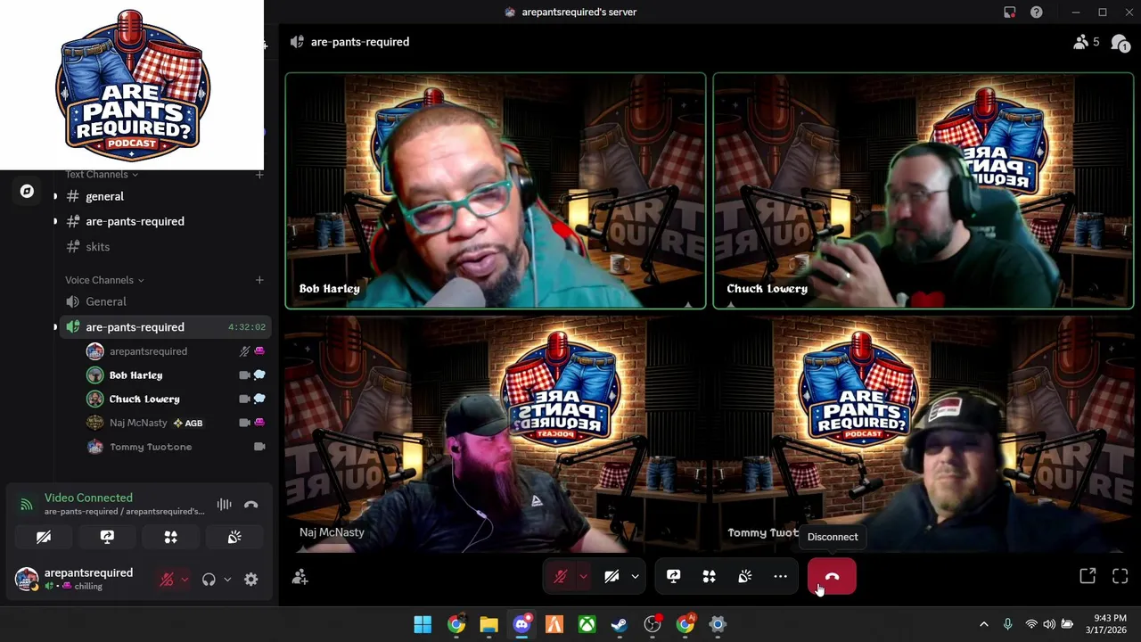Unmute mic in user panel
Viewport: 1141px width, 642px height.
click(167, 580)
